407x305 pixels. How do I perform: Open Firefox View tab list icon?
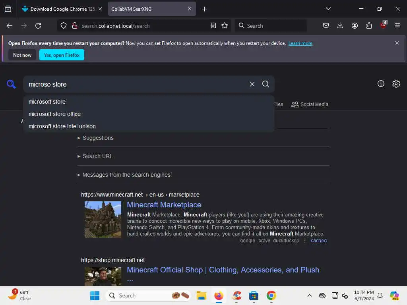pyautogui.click(x=8, y=9)
